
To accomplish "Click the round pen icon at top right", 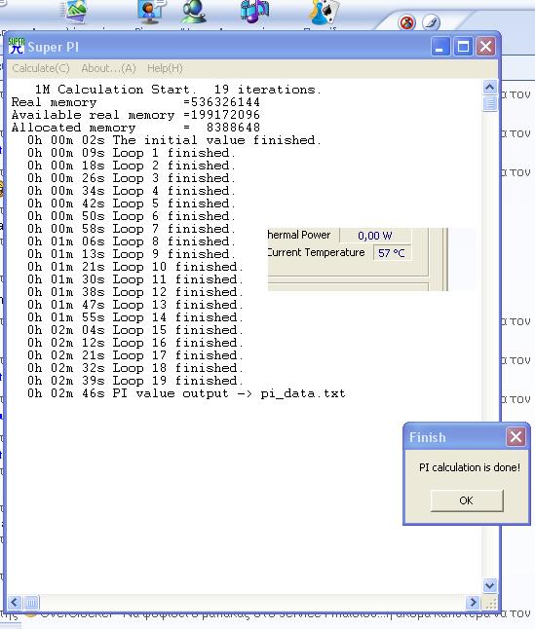I will [431, 22].
